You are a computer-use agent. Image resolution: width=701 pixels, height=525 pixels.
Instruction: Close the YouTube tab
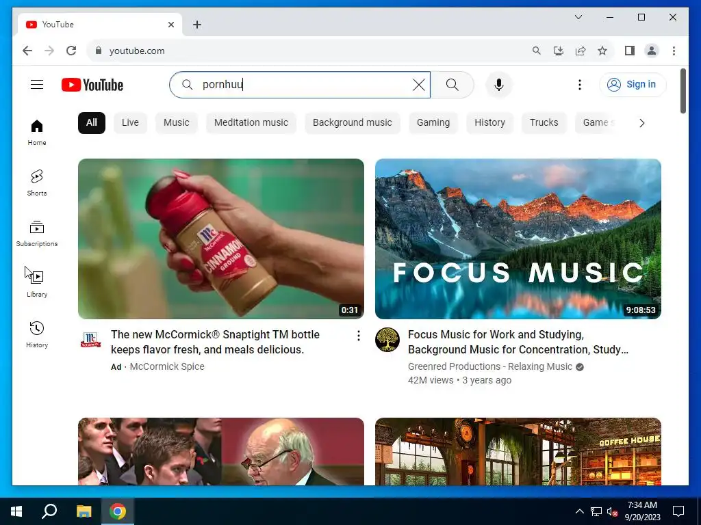170,25
